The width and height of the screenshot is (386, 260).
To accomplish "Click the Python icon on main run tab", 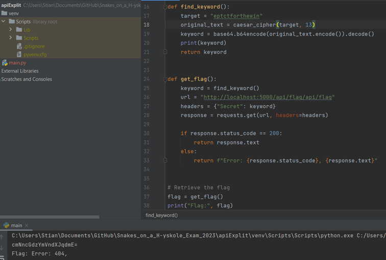I will click(6, 225).
